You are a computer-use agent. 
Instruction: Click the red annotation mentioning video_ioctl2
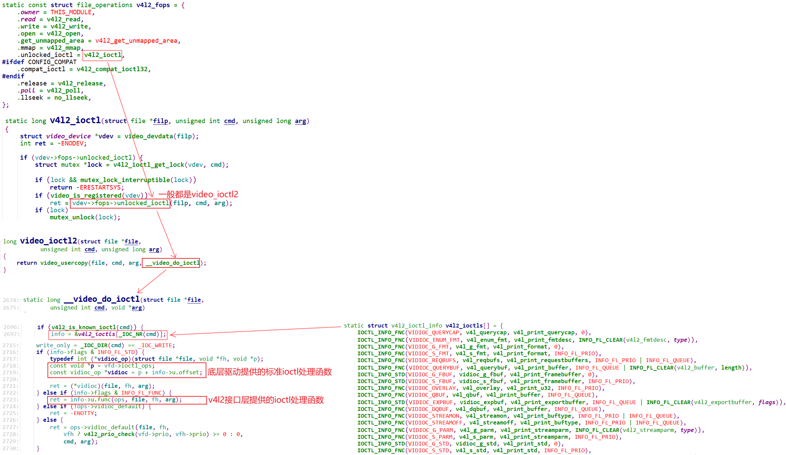click(199, 194)
